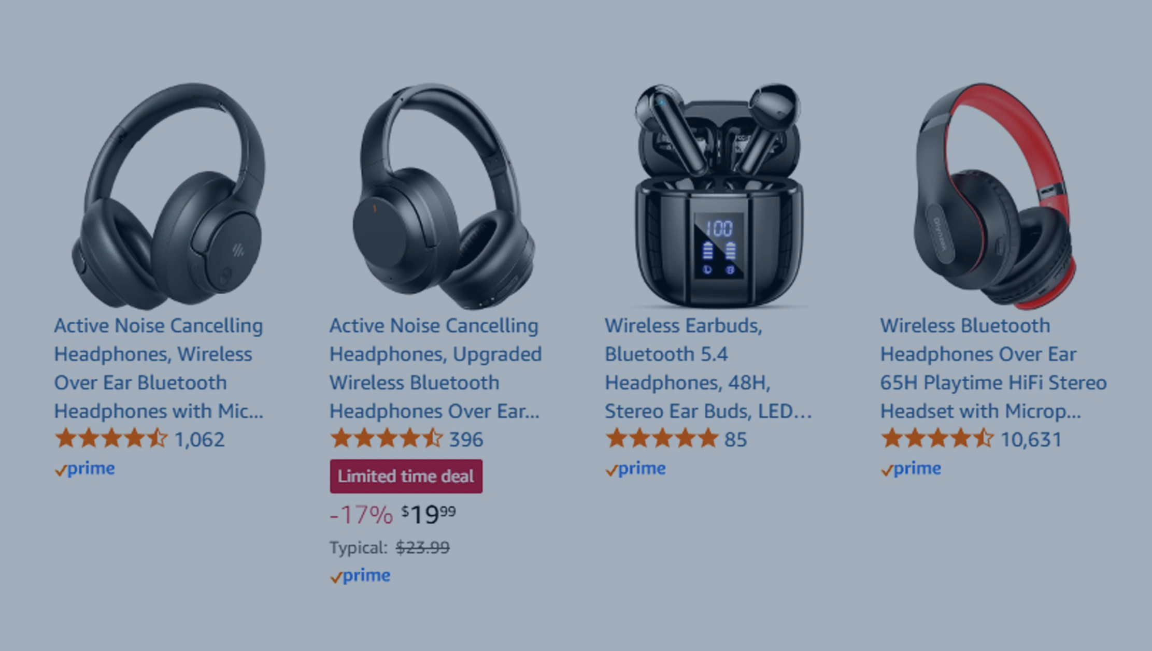Open 'Wireless Bluetooth Headphones Over Ear 65H' title
This screenshot has width=1152, height=651.
tap(993, 368)
